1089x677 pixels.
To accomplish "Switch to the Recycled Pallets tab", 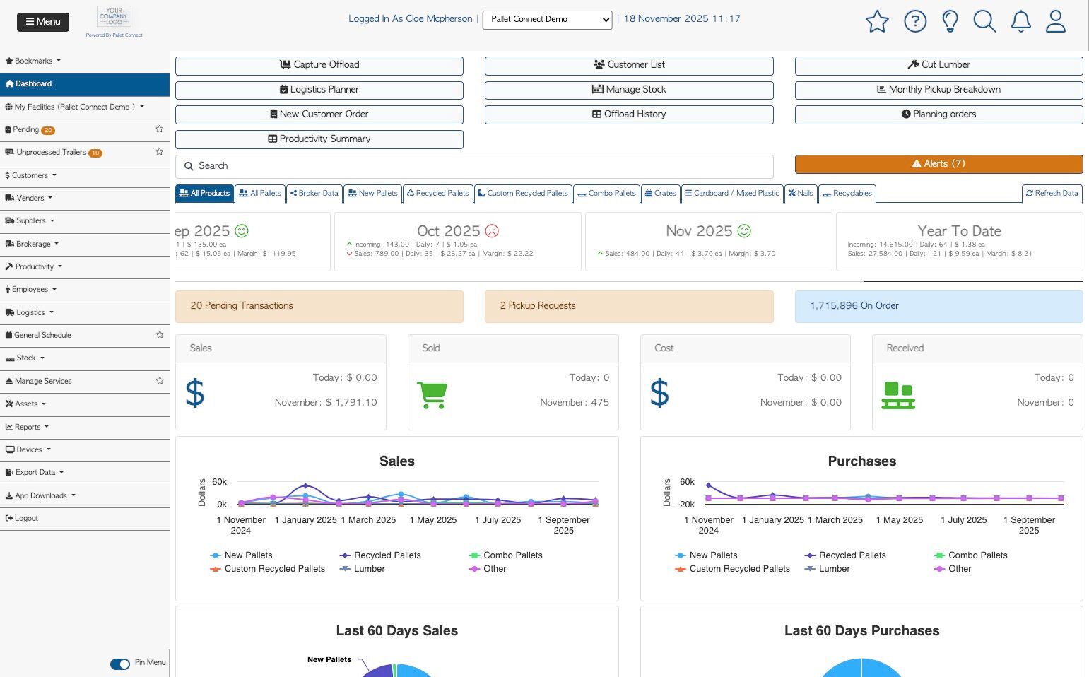I will click(438, 194).
